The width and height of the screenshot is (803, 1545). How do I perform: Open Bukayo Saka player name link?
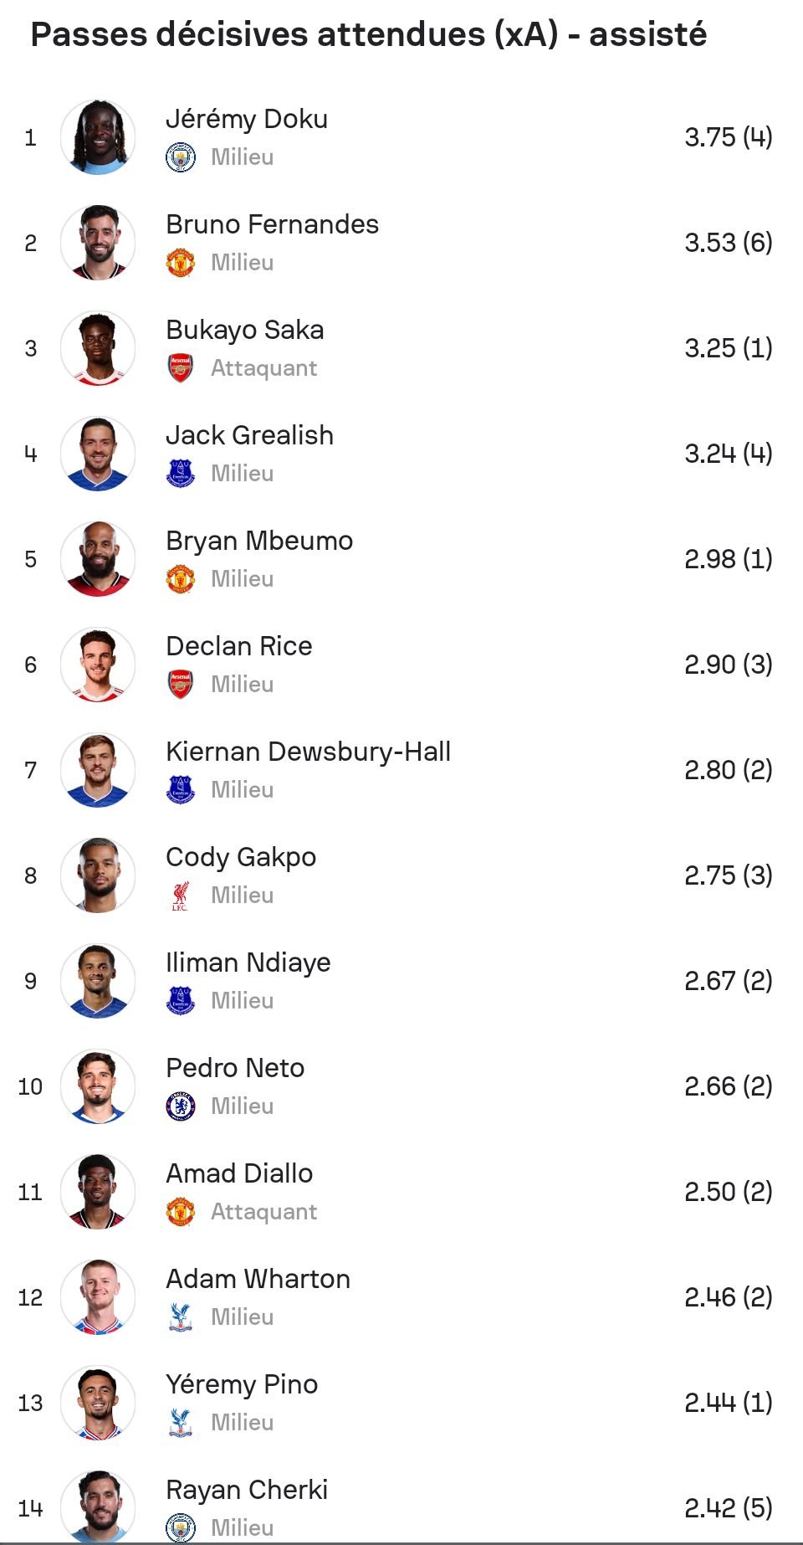(x=244, y=330)
